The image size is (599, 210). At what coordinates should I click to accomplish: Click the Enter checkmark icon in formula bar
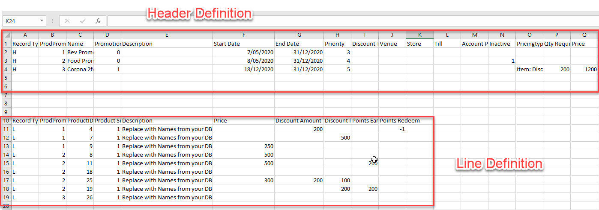(83, 21)
